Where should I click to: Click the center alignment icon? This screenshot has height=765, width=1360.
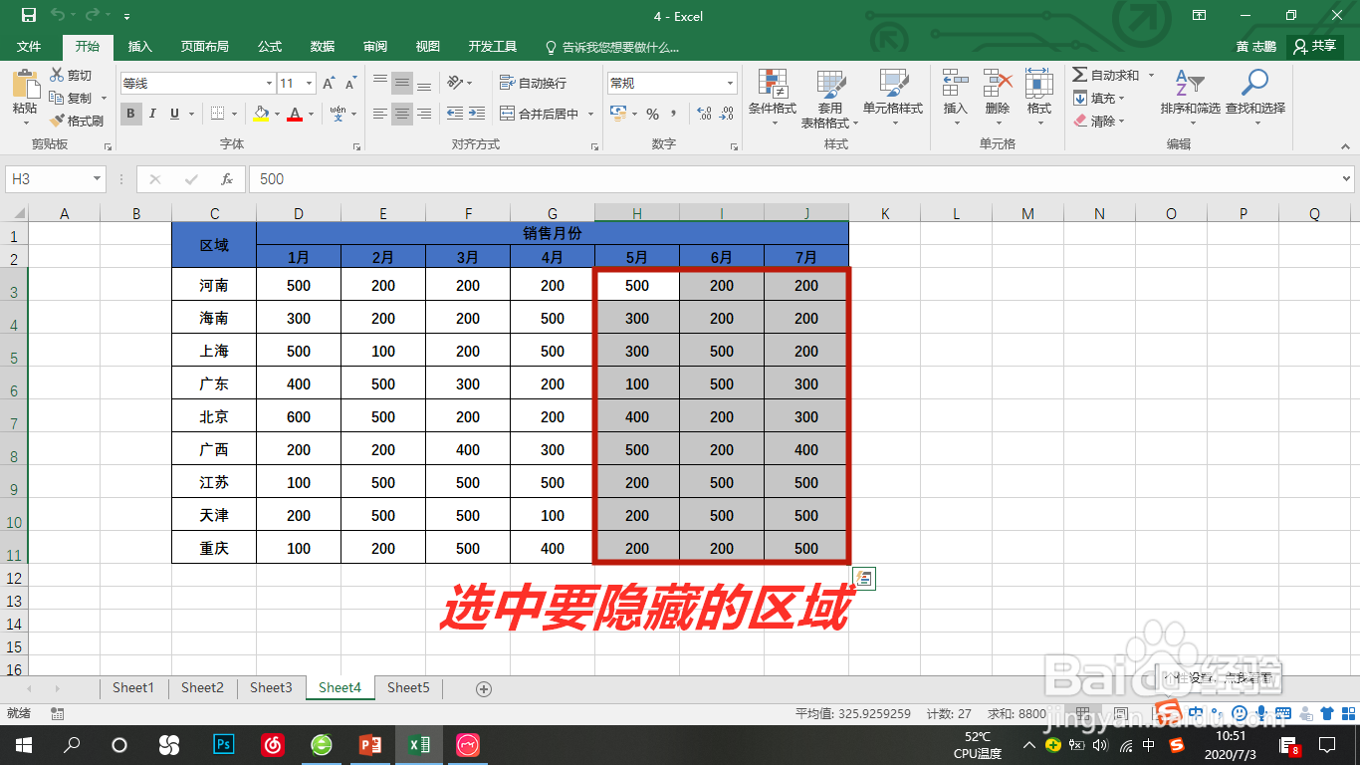click(x=401, y=114)
